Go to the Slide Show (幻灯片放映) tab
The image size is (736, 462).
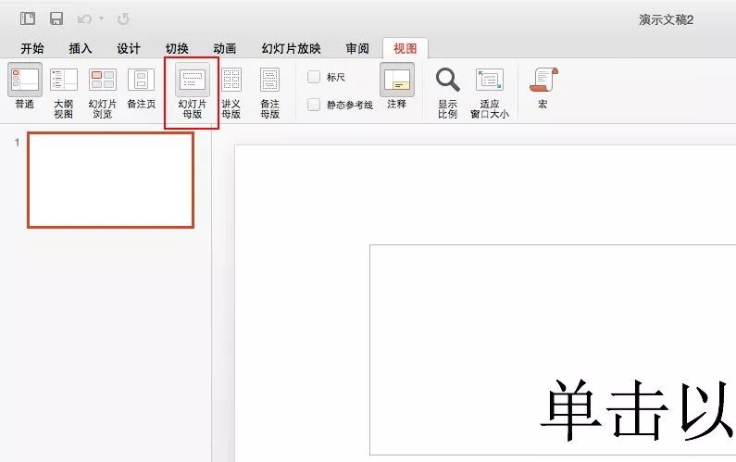pyautogui.click(x=291, y=49)
